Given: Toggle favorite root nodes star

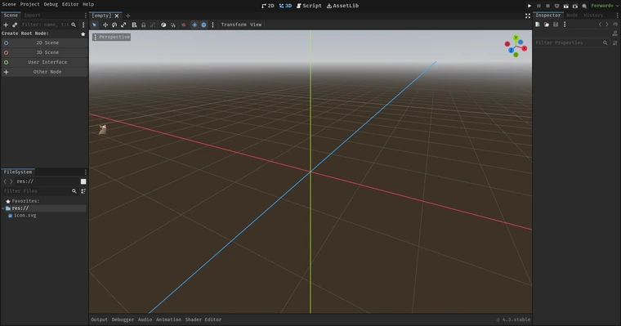Looking at the screenshot, I should [x=83, y=34].
